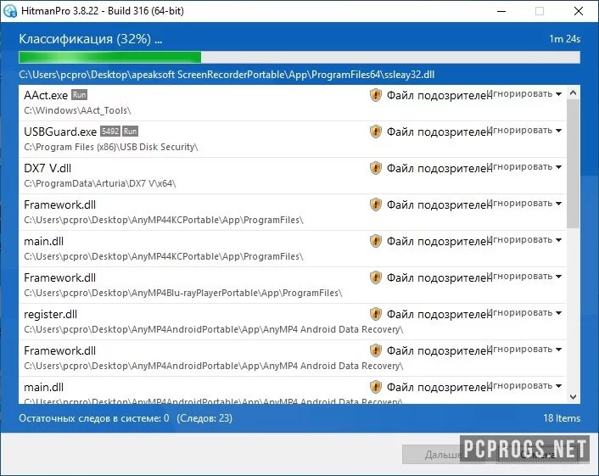The width and height of the screenshot is (599, 476).
Task: Click the shield icon for register.dll
Action: point(376,314)
